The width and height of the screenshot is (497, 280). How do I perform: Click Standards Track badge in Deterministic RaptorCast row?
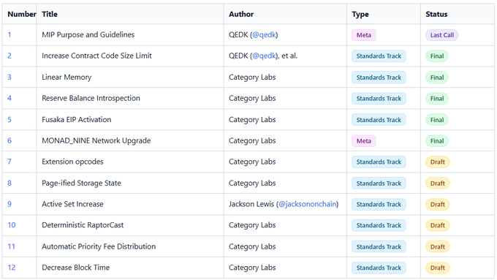pos(379,225)
